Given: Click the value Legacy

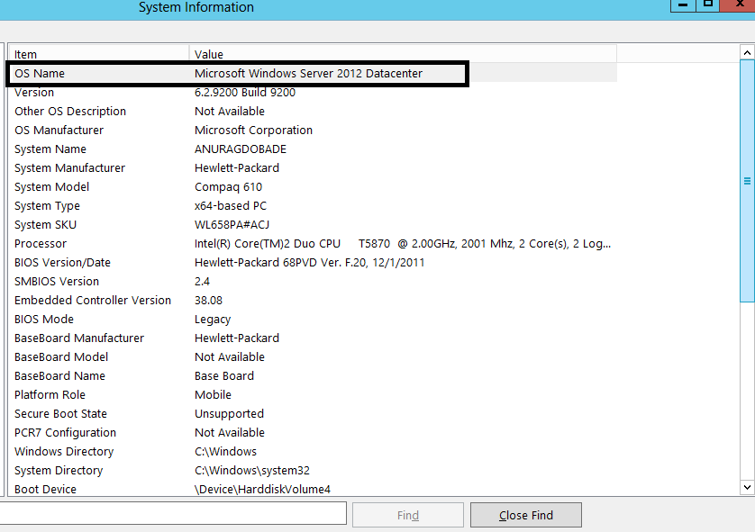Looking at the screenshot, I should pyautogui.click(x=213, y=320).
